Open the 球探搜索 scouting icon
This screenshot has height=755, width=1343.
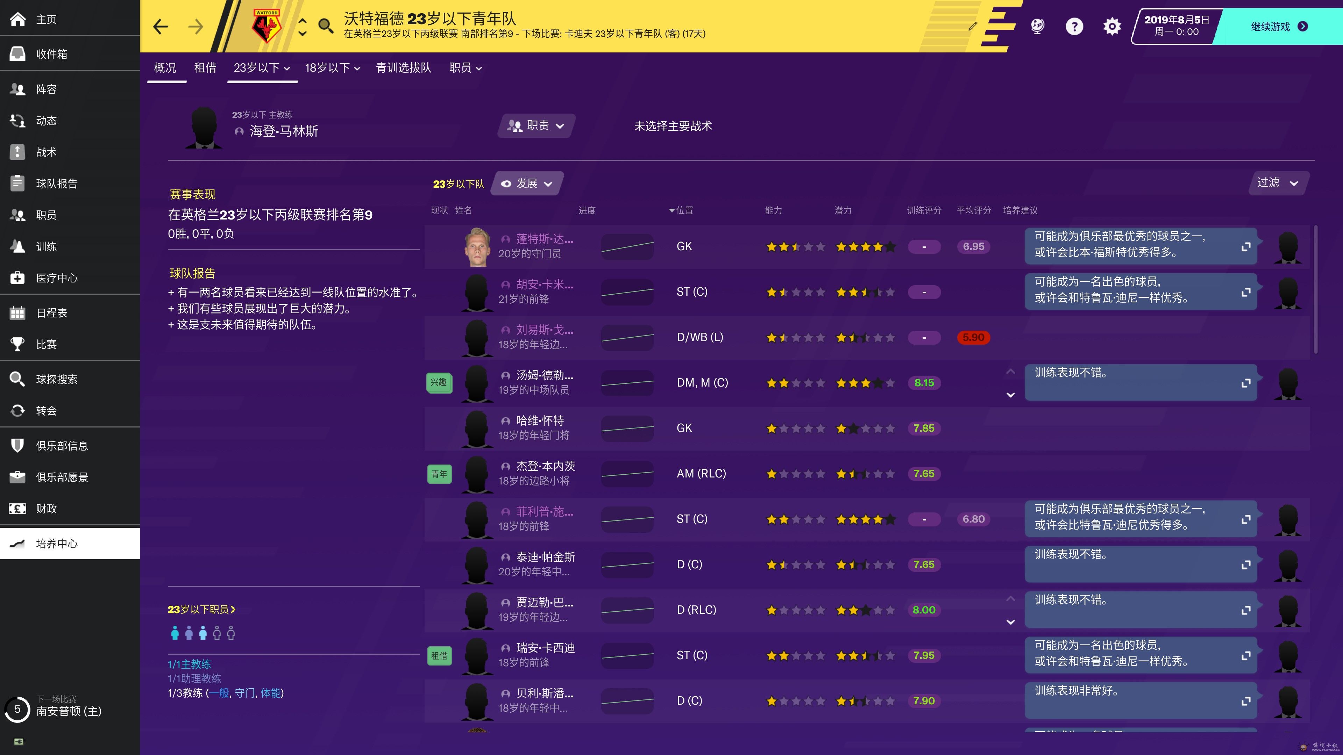tap(17, 379)
